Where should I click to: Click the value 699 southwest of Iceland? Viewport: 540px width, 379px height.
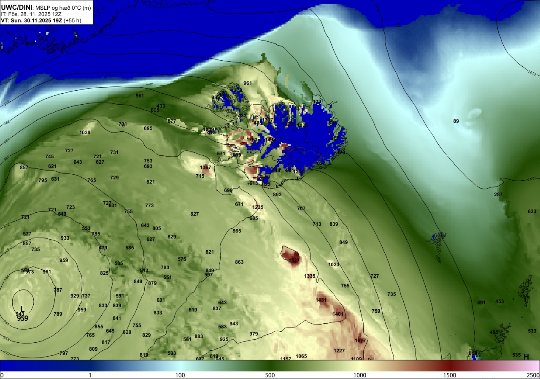[x=228, y=190]
